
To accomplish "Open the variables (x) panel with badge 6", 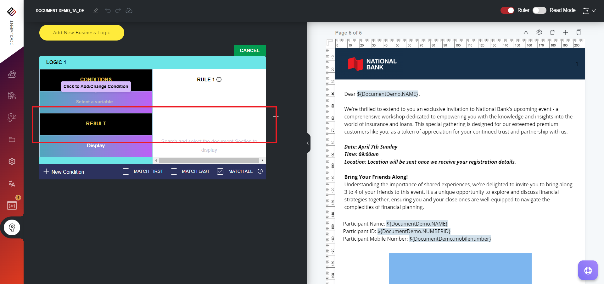I will (12, 206).
